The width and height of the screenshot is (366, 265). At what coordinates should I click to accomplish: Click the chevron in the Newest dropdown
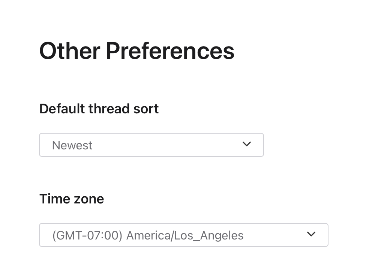tap(246, 144)
